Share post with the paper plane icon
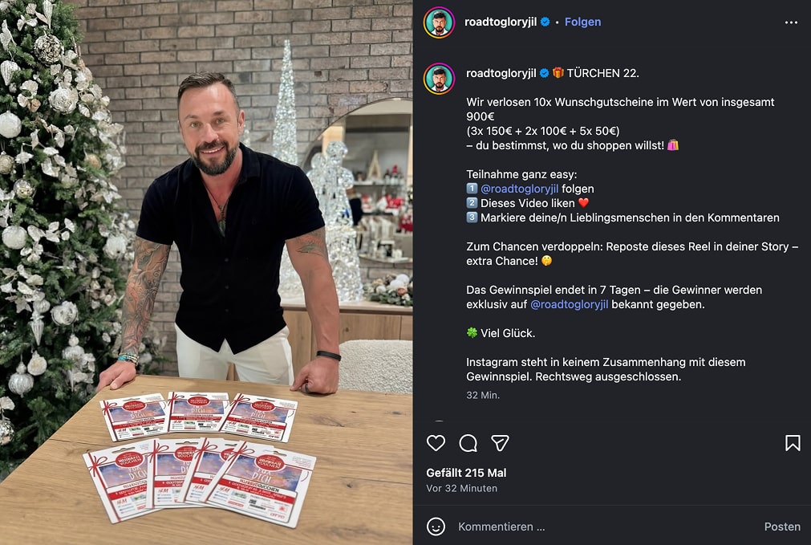Image resolution: width=811 pixels, height=545 pixels. coord(500,443)
